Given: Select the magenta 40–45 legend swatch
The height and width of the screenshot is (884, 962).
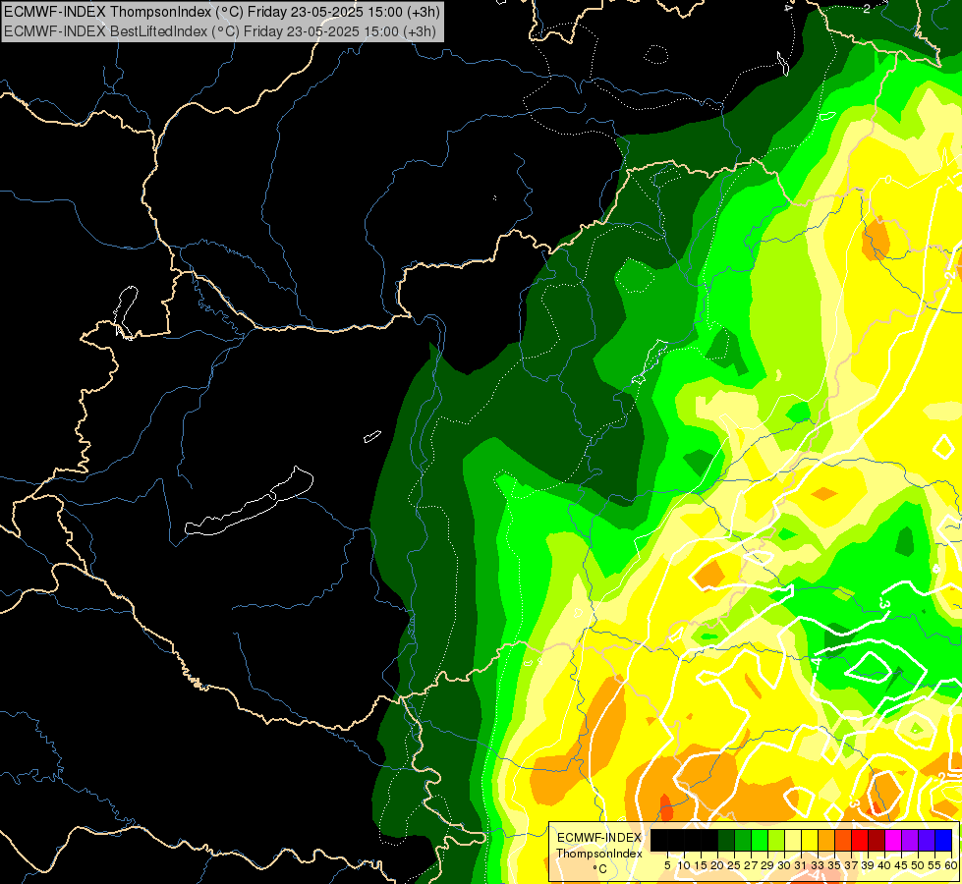Looking at the screenshot, I should pyautogui.click(x=892, y=840).
